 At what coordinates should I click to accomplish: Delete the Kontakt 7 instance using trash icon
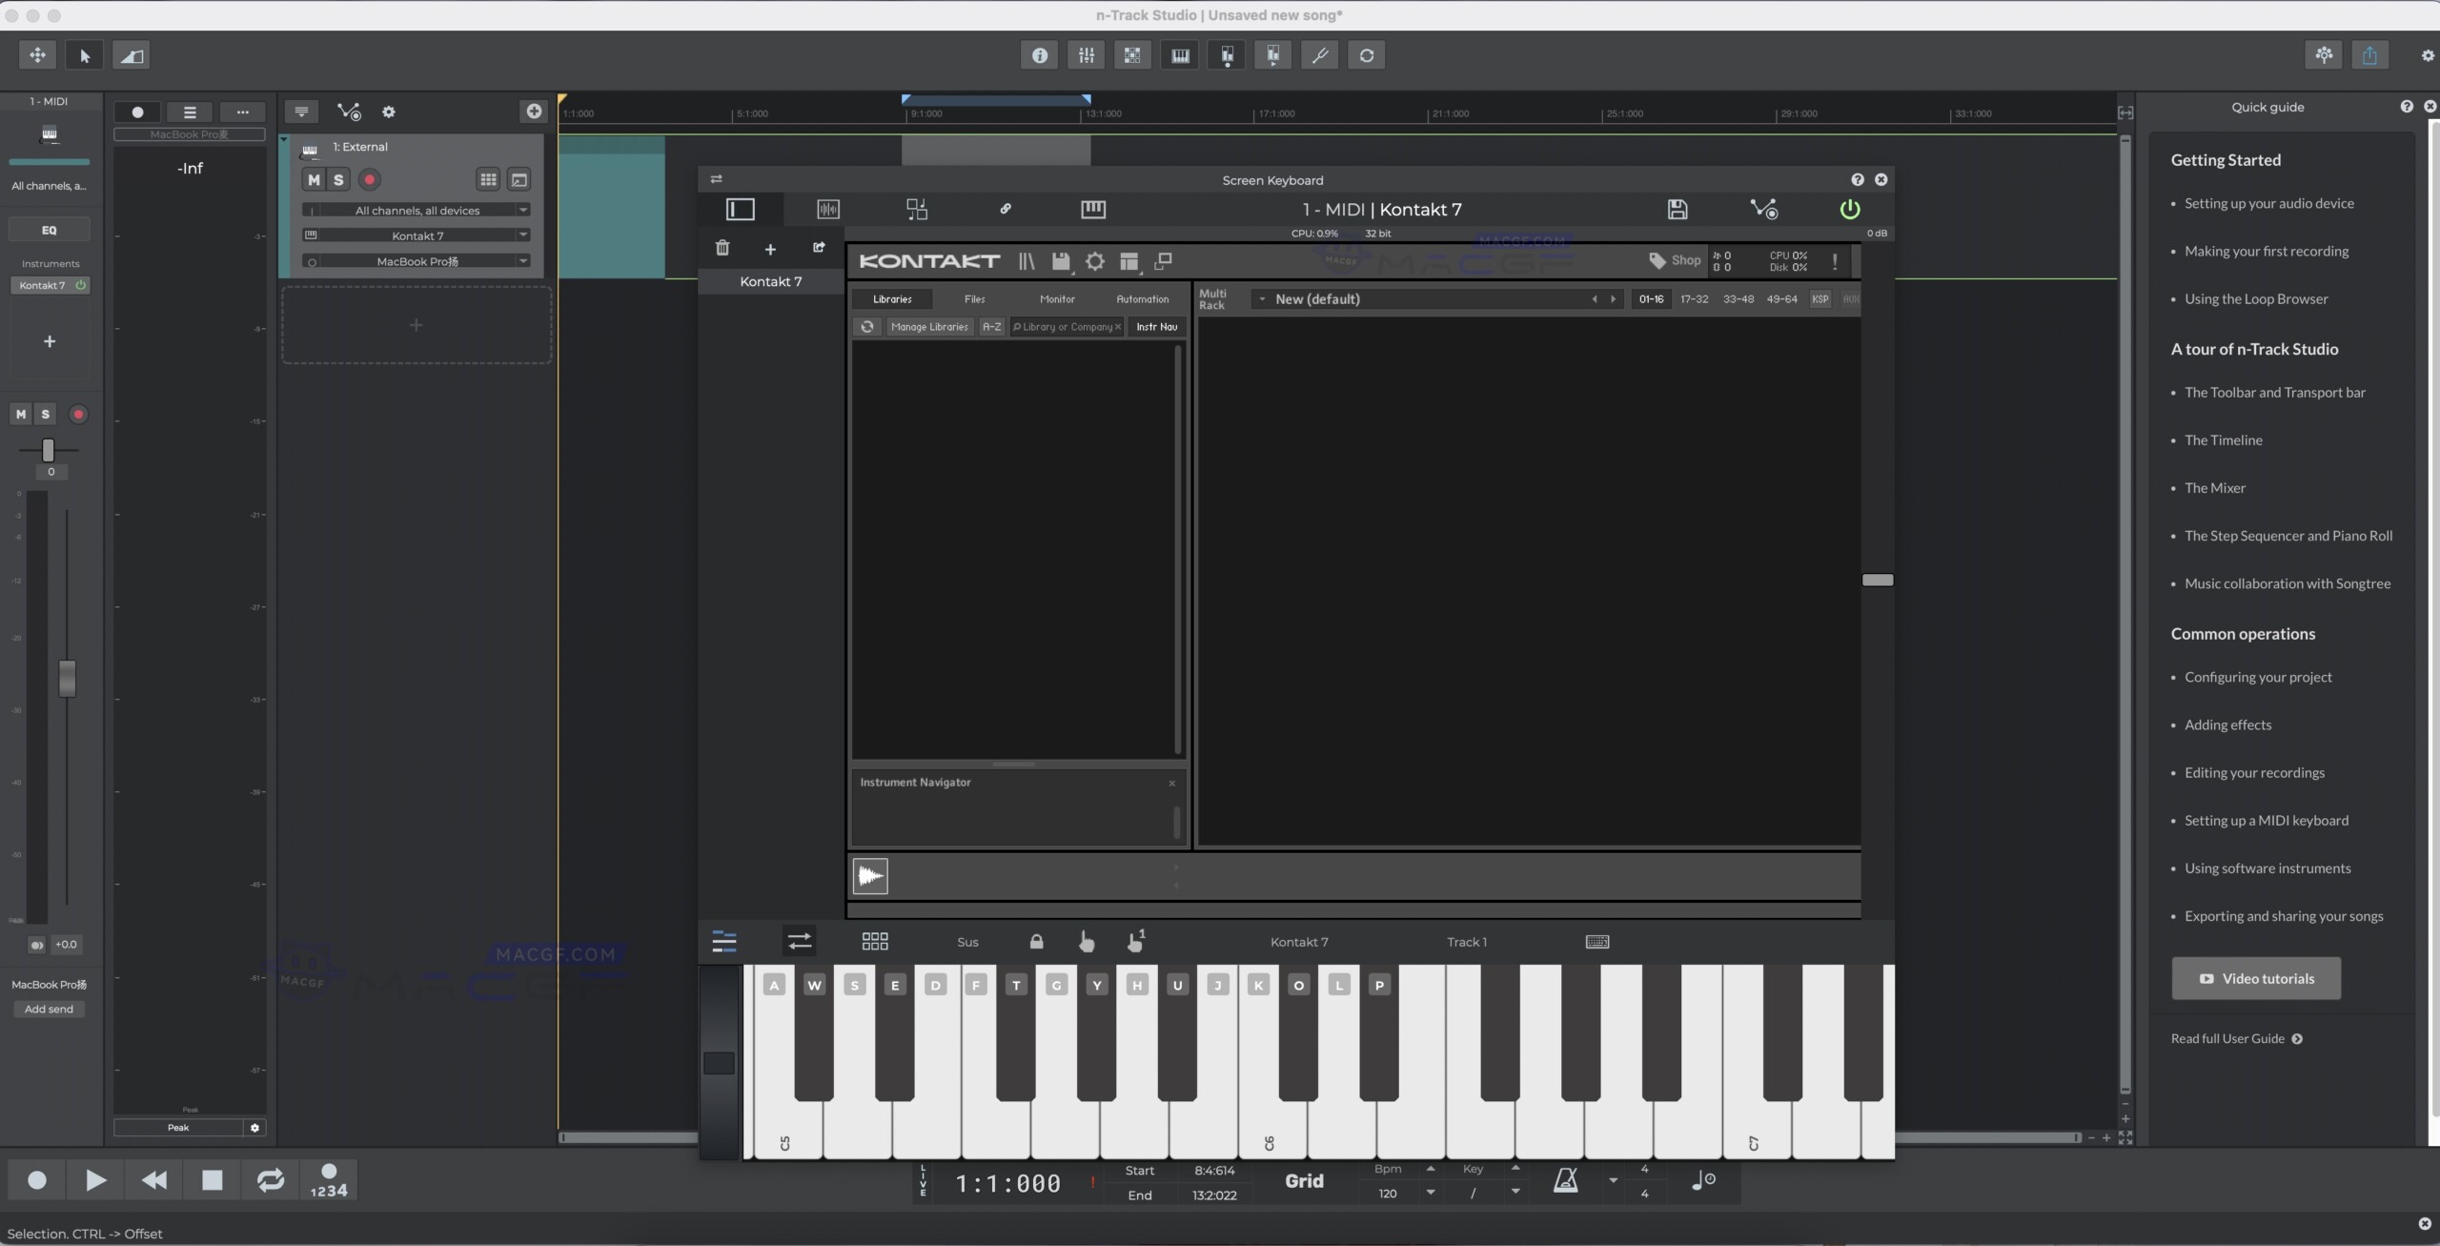click(722, 248)
